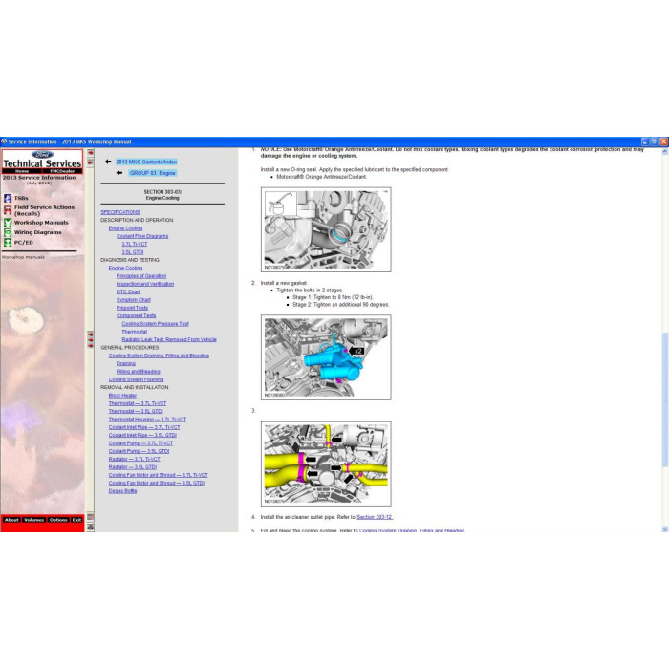Open Radiator — 3.7L Ti-VCT link
This screenshot has height=669, width=669.
coord(135,459)
